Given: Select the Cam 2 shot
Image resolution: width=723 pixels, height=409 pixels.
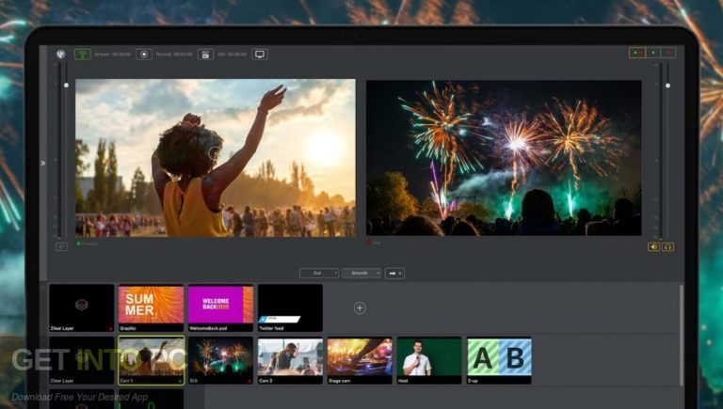Looking at the screenshot, I should [x=291, y=361].
